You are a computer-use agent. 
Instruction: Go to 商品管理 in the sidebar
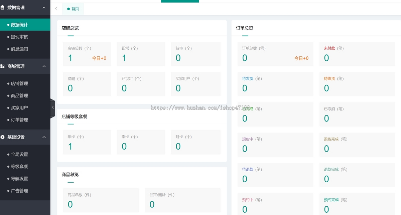click(25, 95)
